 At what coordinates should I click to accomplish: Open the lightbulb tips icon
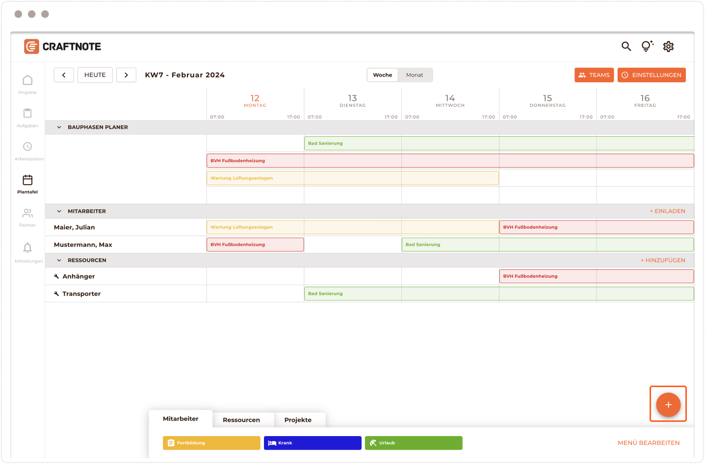pos(647,47)
